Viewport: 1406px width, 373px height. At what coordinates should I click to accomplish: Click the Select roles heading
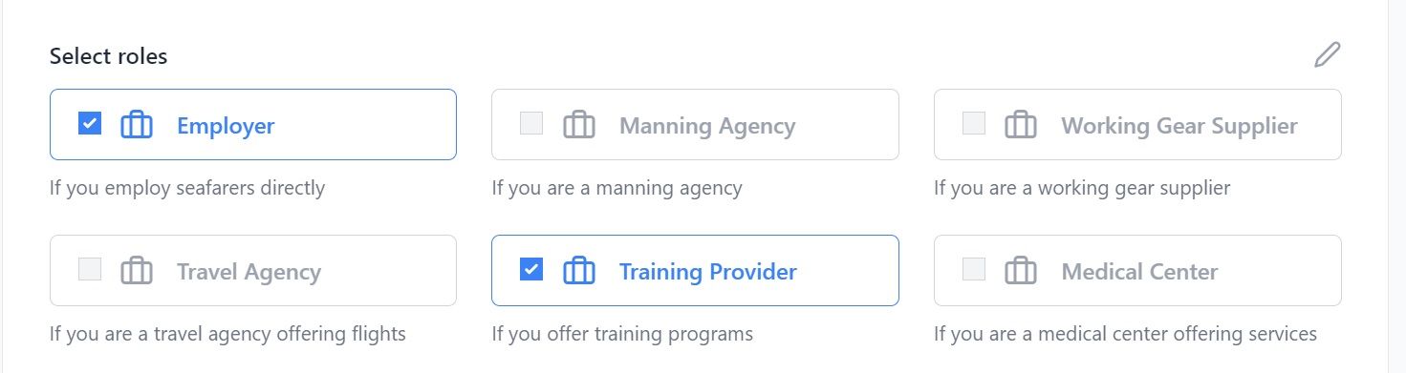109,56
